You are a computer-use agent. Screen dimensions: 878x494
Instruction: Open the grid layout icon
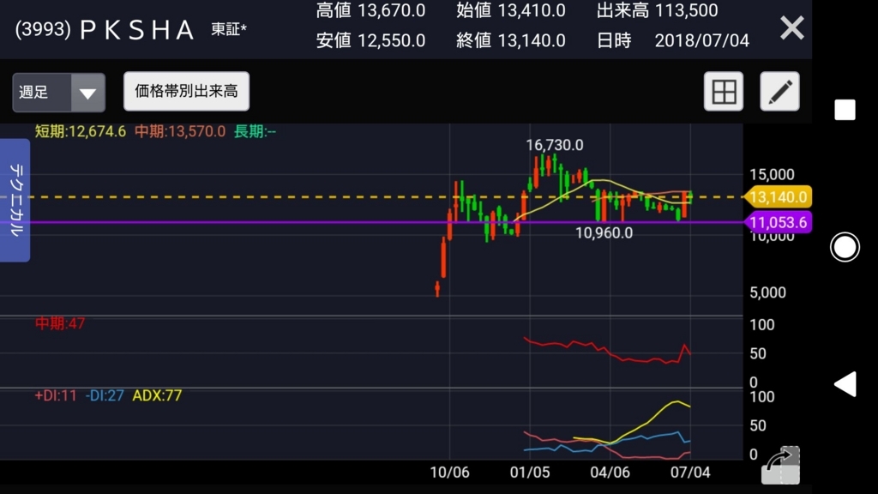pos(724,91)
